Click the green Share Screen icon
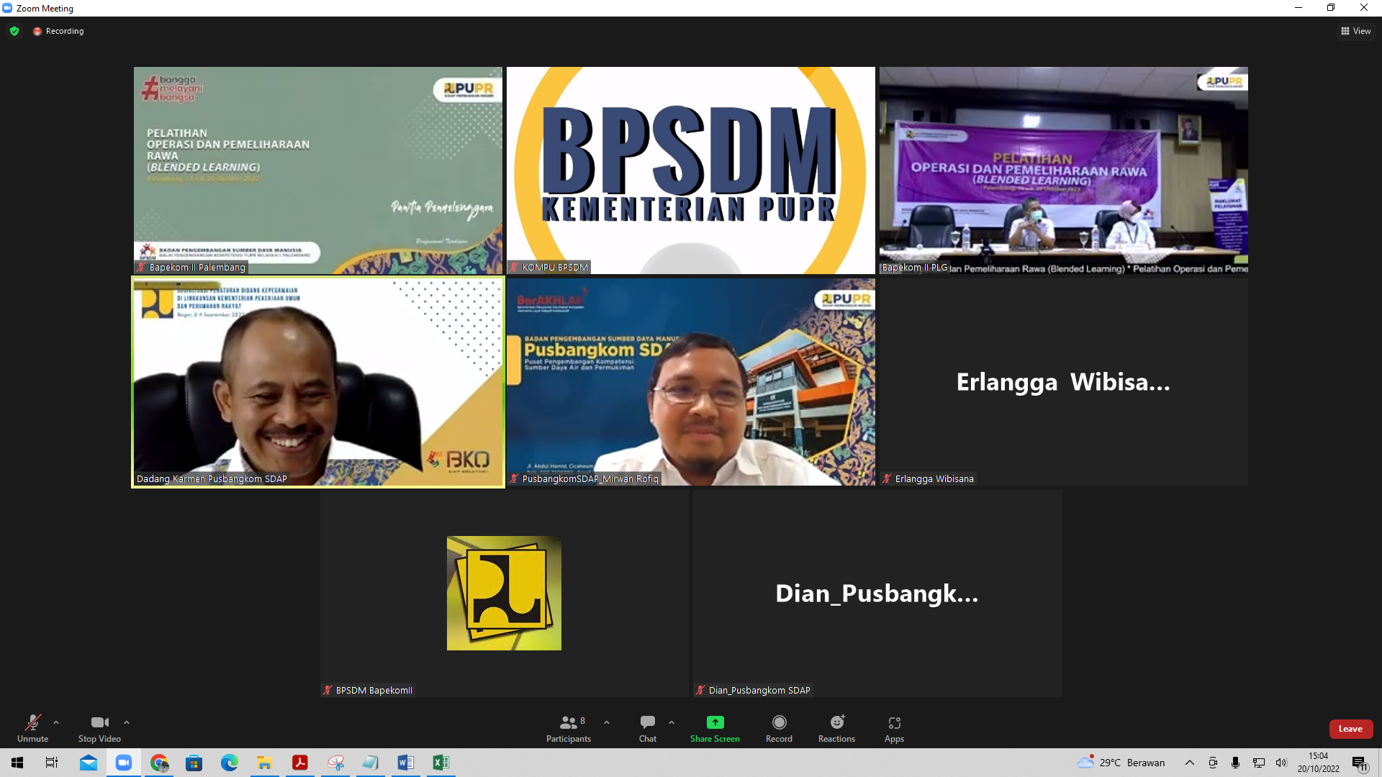The height and width of the screenshot is (777, 1382). (x=715, y=722)
